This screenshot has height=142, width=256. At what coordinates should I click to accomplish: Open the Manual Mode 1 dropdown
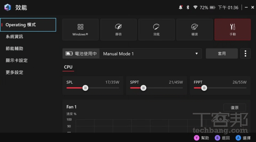[150, 53]
